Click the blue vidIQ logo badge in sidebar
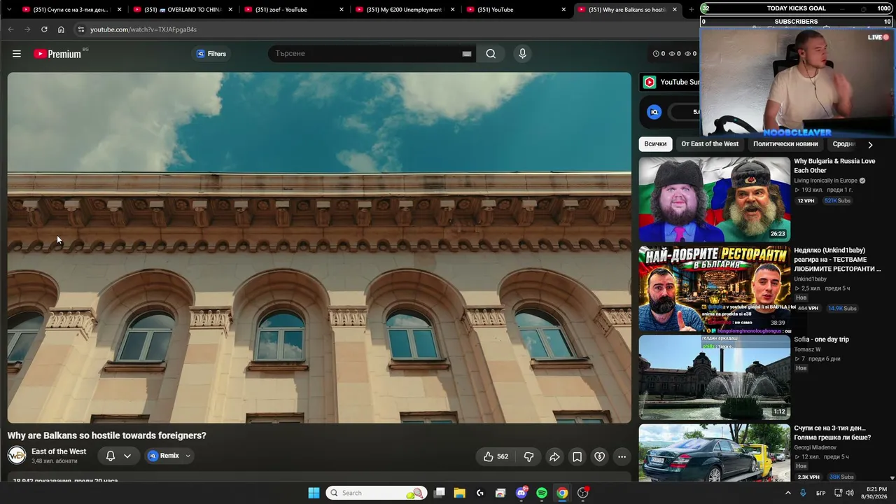The image size is (896, 504). point(654,112)
